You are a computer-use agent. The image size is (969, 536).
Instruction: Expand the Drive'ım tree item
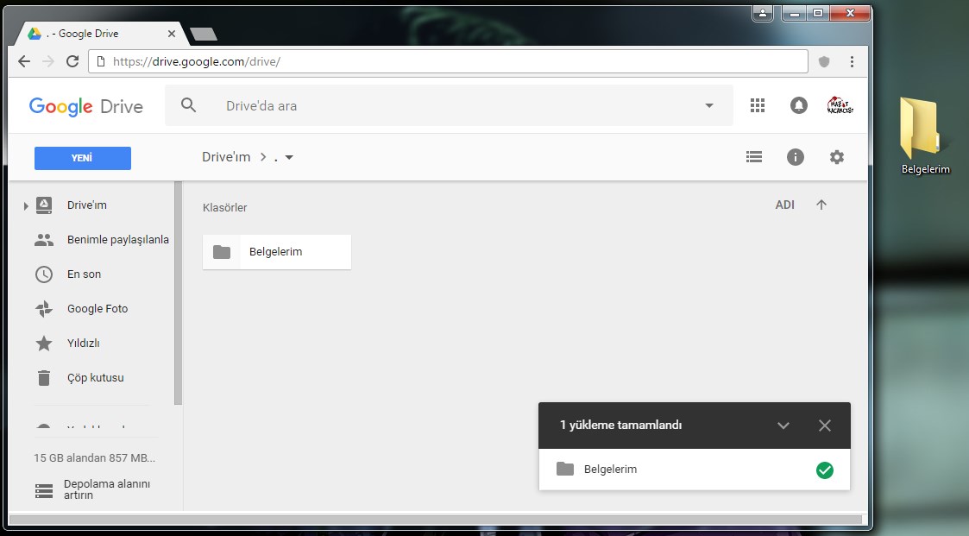[26, 205]
